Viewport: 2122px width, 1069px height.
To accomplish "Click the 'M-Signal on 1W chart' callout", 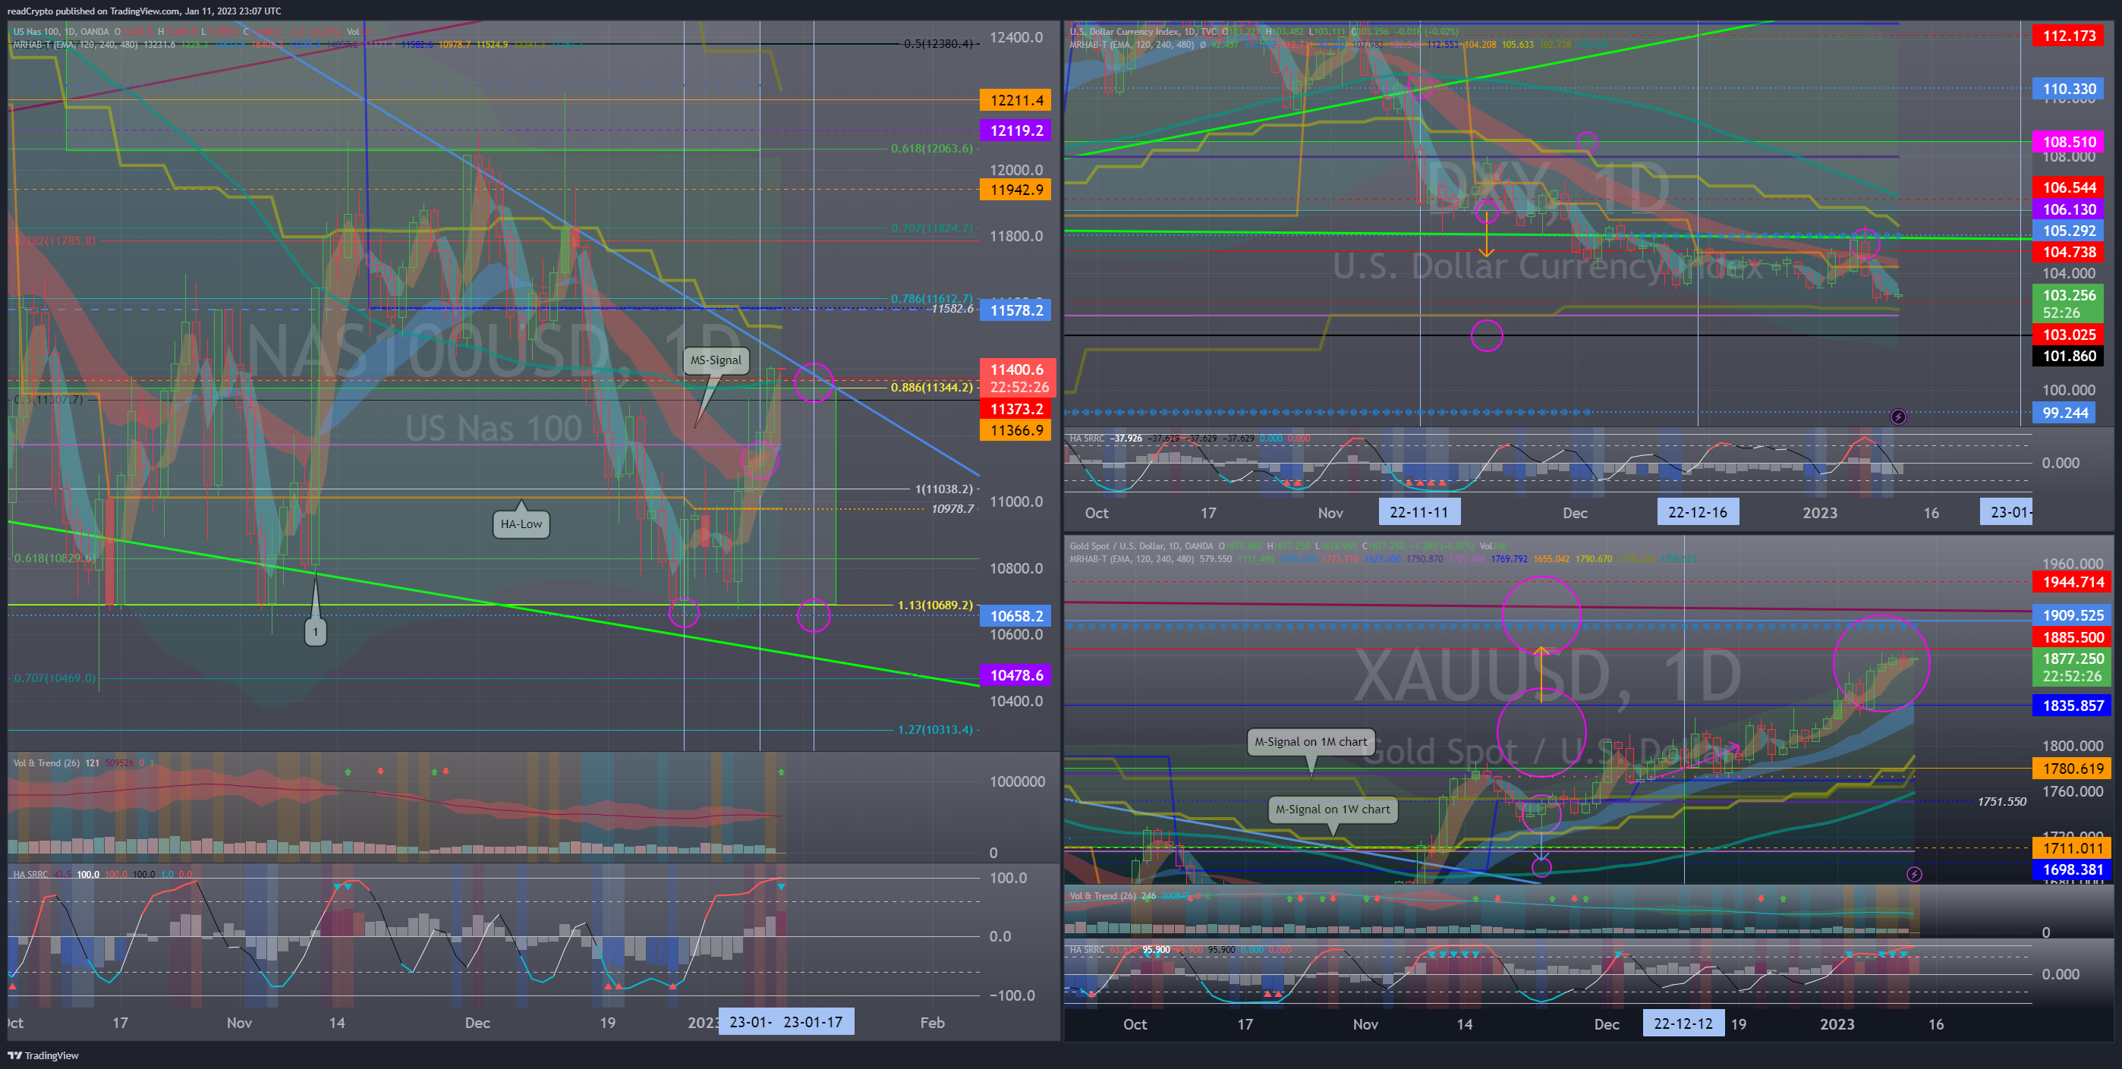I will [1333, 809].
